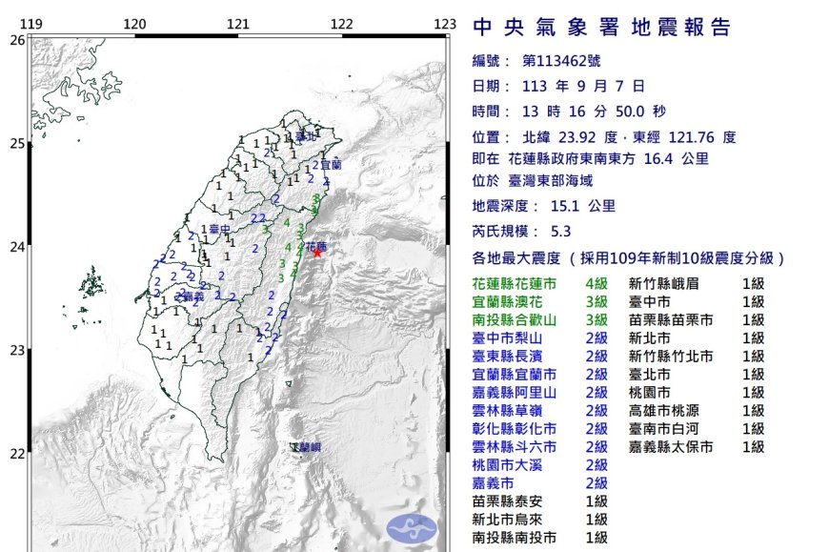Image resolution: width=829 pixels, height=552 pixels.
Task: Click the text 位於 臺灣東部海域
Action: (x=533, y=181)
